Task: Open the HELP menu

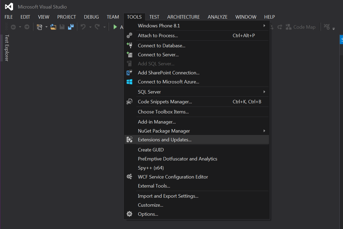Action: tap(269, 17)
